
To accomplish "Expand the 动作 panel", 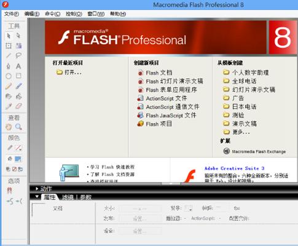I will click(37, 189).
